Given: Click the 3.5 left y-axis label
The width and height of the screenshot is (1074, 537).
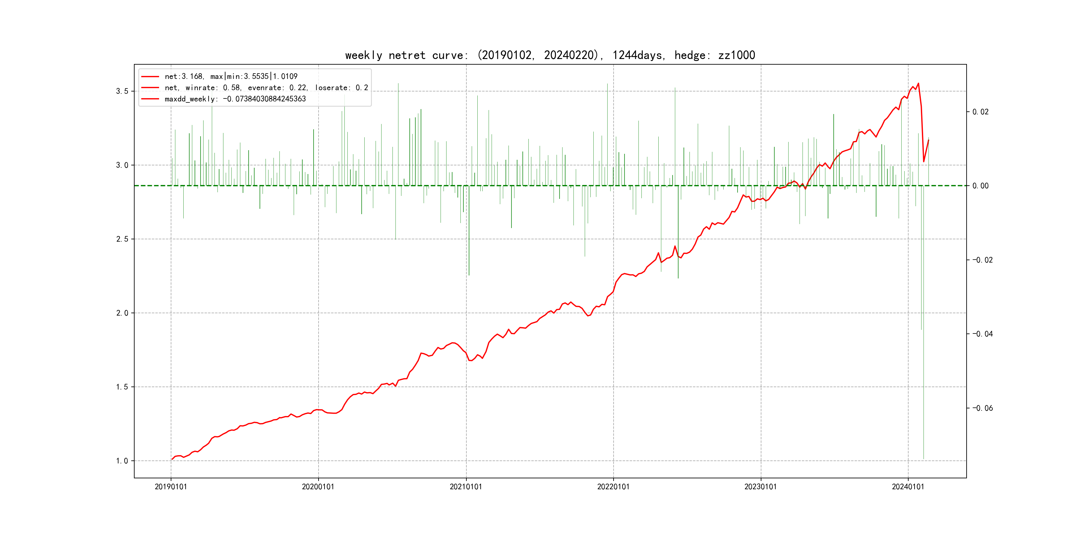Looking at the screenshot, I should [122, 91].
